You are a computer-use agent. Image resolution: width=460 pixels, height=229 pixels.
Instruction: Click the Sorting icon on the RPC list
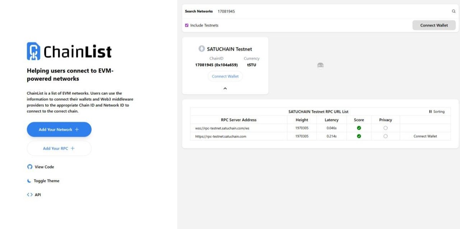[430, 112]
